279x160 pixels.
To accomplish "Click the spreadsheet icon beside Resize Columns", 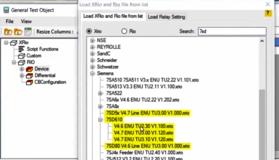I will (28, 32).
